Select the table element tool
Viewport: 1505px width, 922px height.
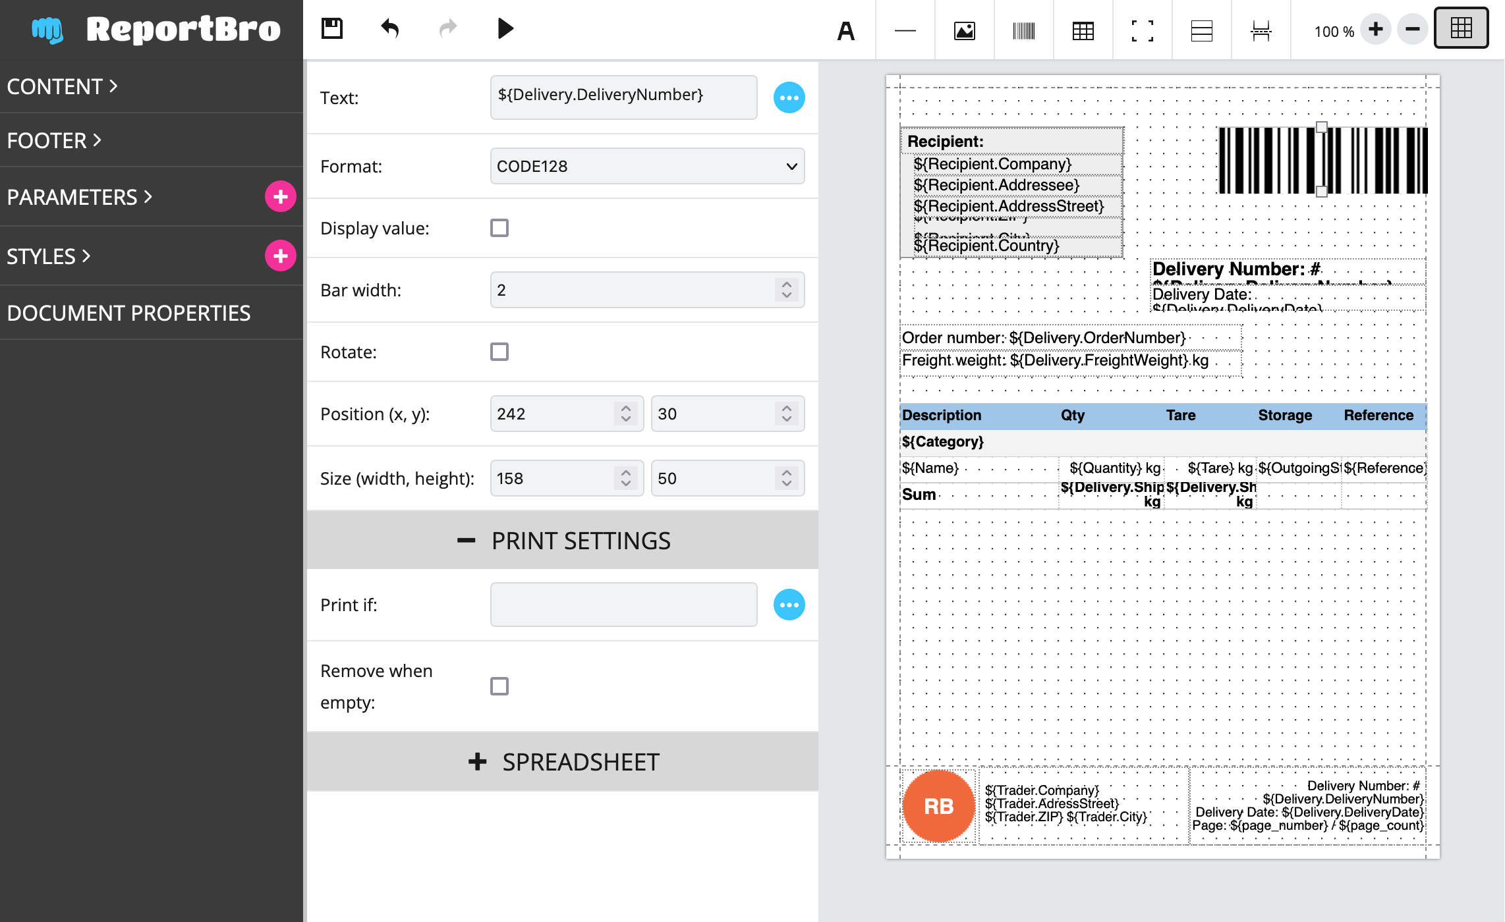pos(1083,31)
